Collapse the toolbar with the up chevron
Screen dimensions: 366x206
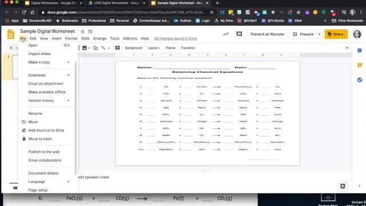point(347,48)
